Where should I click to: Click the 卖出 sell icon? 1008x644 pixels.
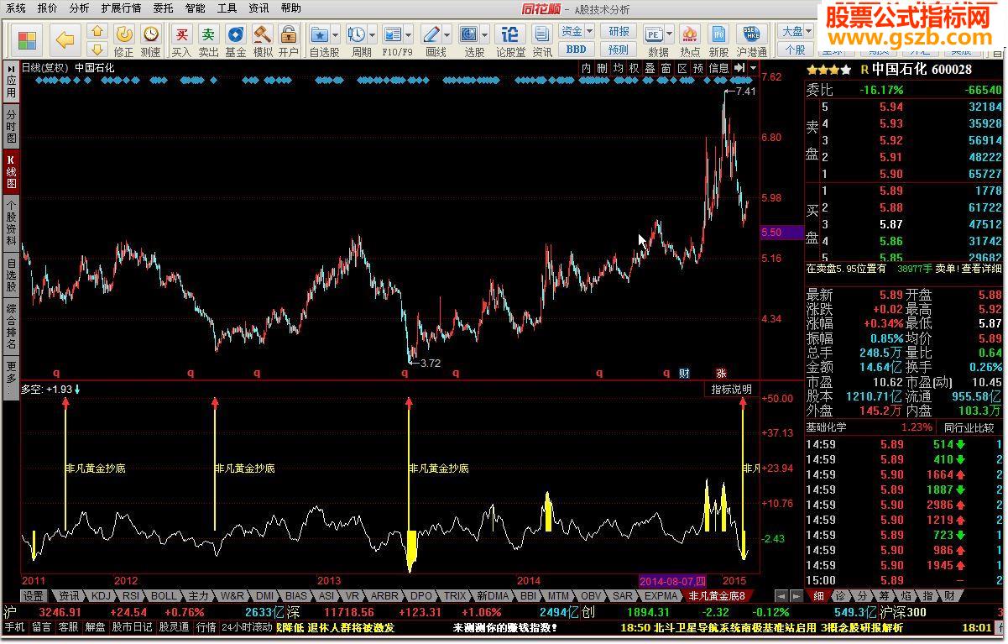pyautogui.click(x=208, y=34)
